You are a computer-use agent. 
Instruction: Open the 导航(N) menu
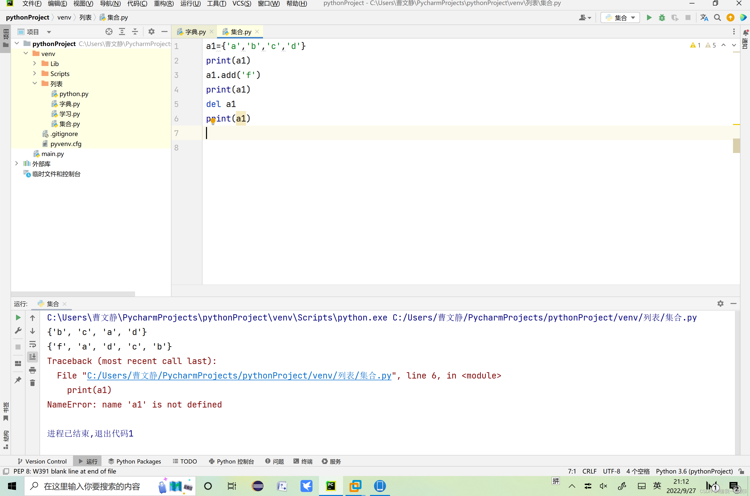pyautogui.click(x=110, y=3)
